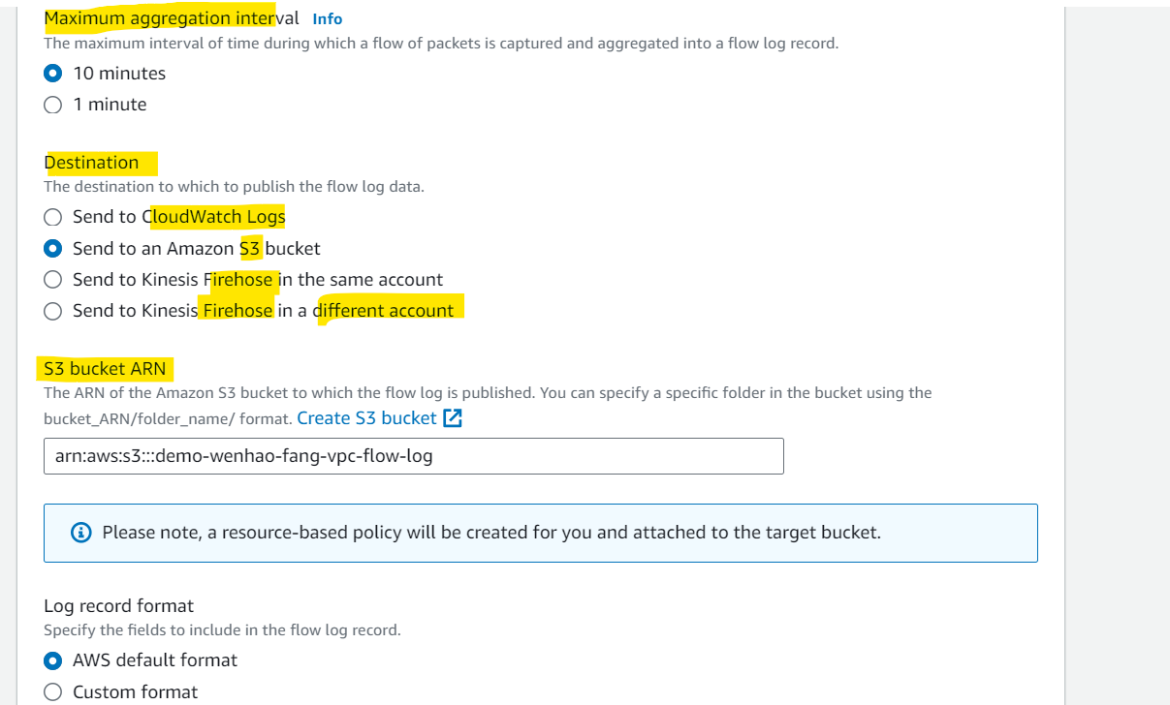Click the AWS default format label text

coord(155,660)
